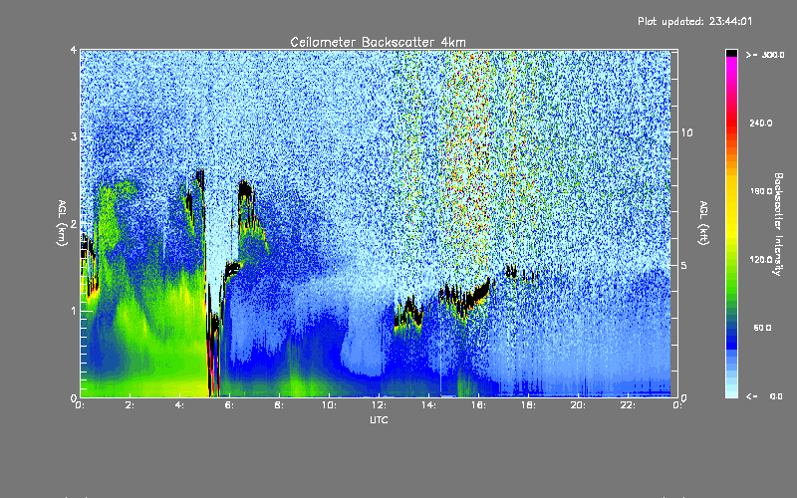
Task: Click the "16:" UTC time tick label
Action: (478, 405)
